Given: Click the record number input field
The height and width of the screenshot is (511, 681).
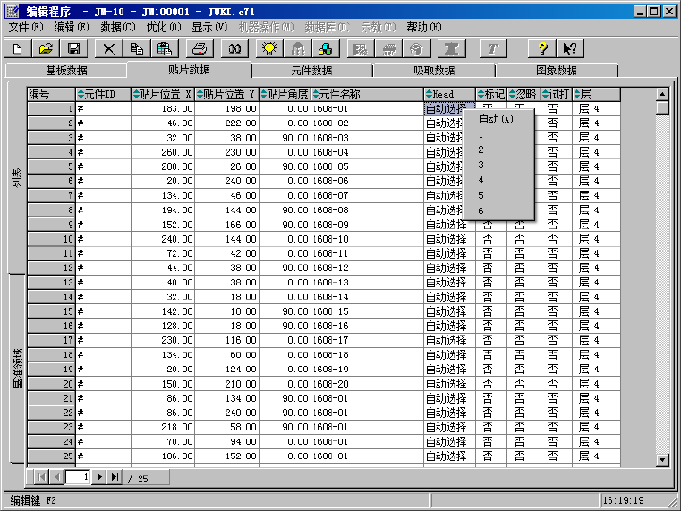Looking at the screenshot, I should [78, 477].
